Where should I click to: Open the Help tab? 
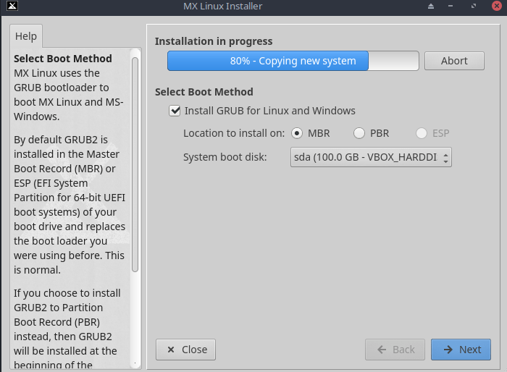coord(26,36)
